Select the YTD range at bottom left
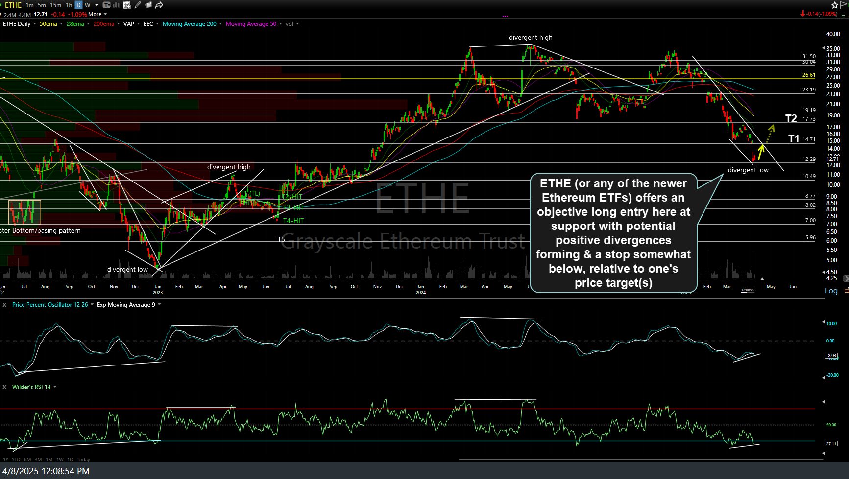The image size is (849, 479). (16, 459)
